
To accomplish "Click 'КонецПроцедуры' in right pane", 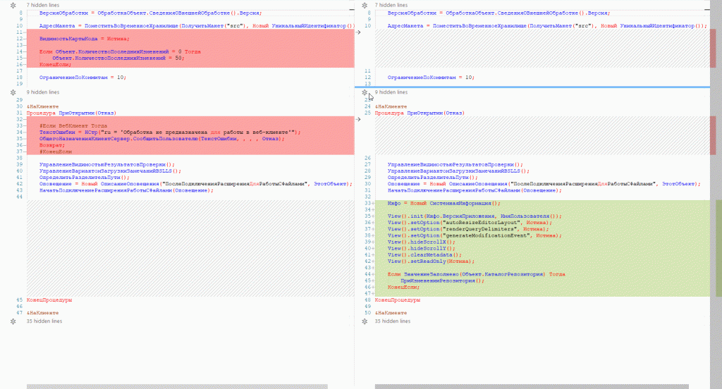I will coord(398,300).
